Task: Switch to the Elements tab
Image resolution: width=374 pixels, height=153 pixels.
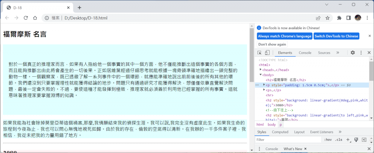Action: click(x=285, y=53)
